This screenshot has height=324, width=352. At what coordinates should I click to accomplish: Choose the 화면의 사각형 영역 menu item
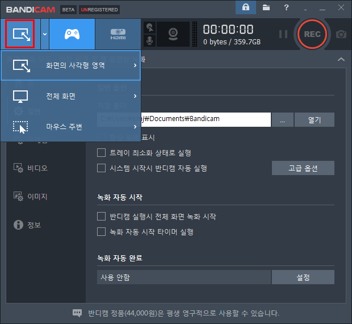(x=71, y=65)
